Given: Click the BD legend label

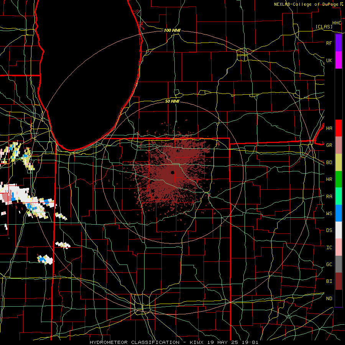Looking at the screenshot, I should (329, 163).
